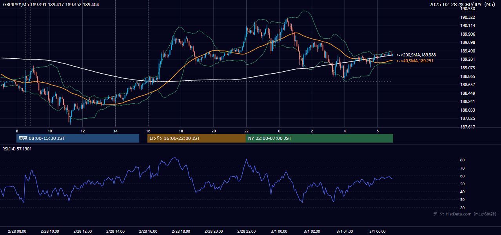Click the RSI 30 level label

[x=463, y=200]
